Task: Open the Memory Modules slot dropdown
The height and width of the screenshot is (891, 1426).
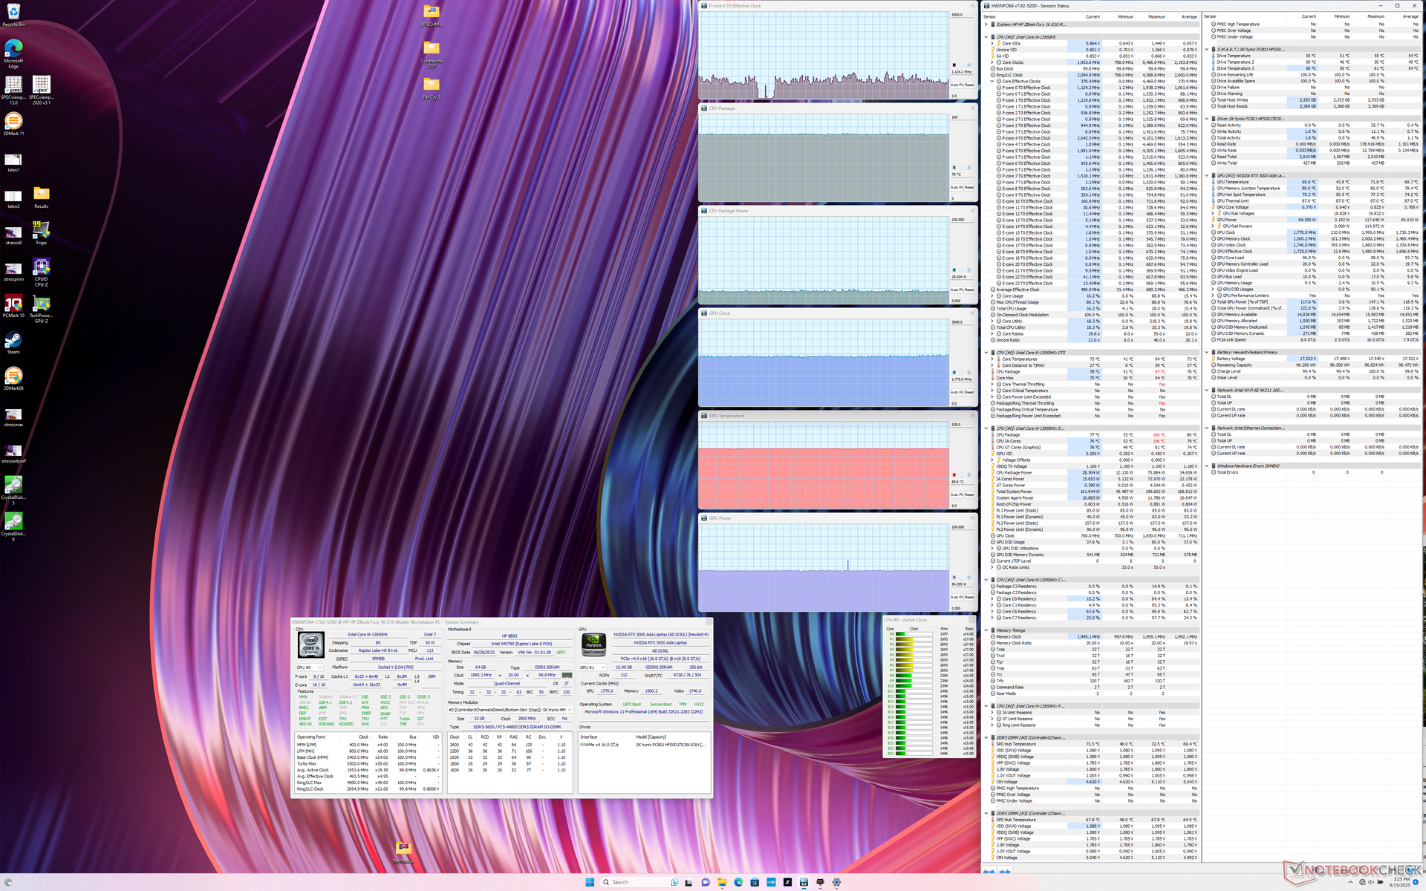Action: 509,710
